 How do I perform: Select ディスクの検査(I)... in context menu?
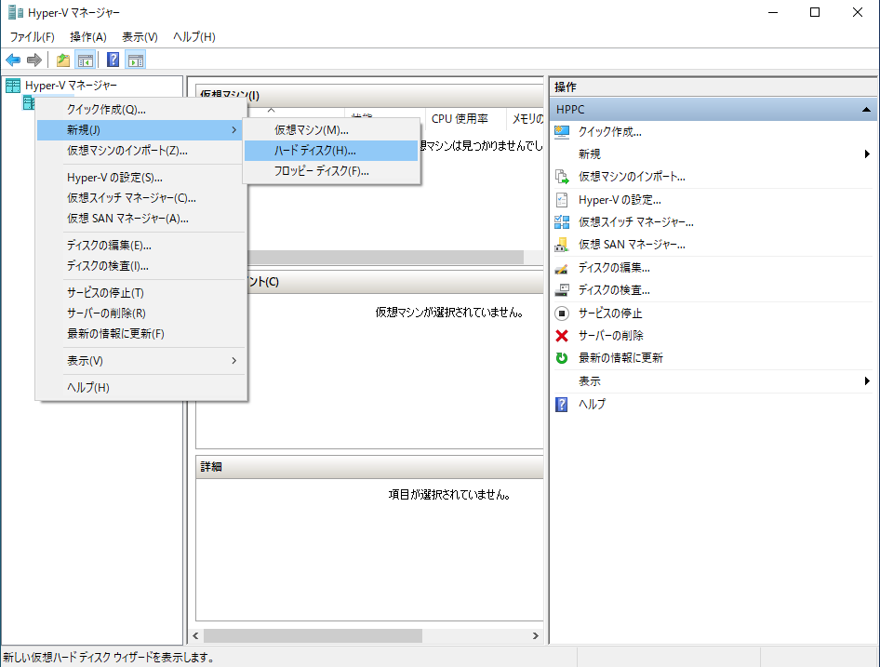[140, 266]
